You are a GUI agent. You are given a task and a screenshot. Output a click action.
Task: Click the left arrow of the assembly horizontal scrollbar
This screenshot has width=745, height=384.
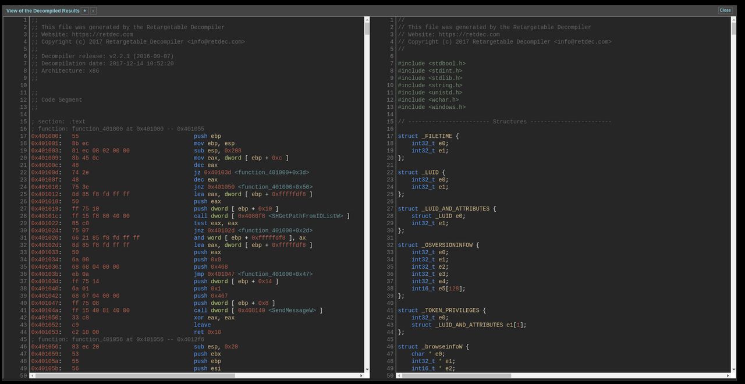pos(32,376)
